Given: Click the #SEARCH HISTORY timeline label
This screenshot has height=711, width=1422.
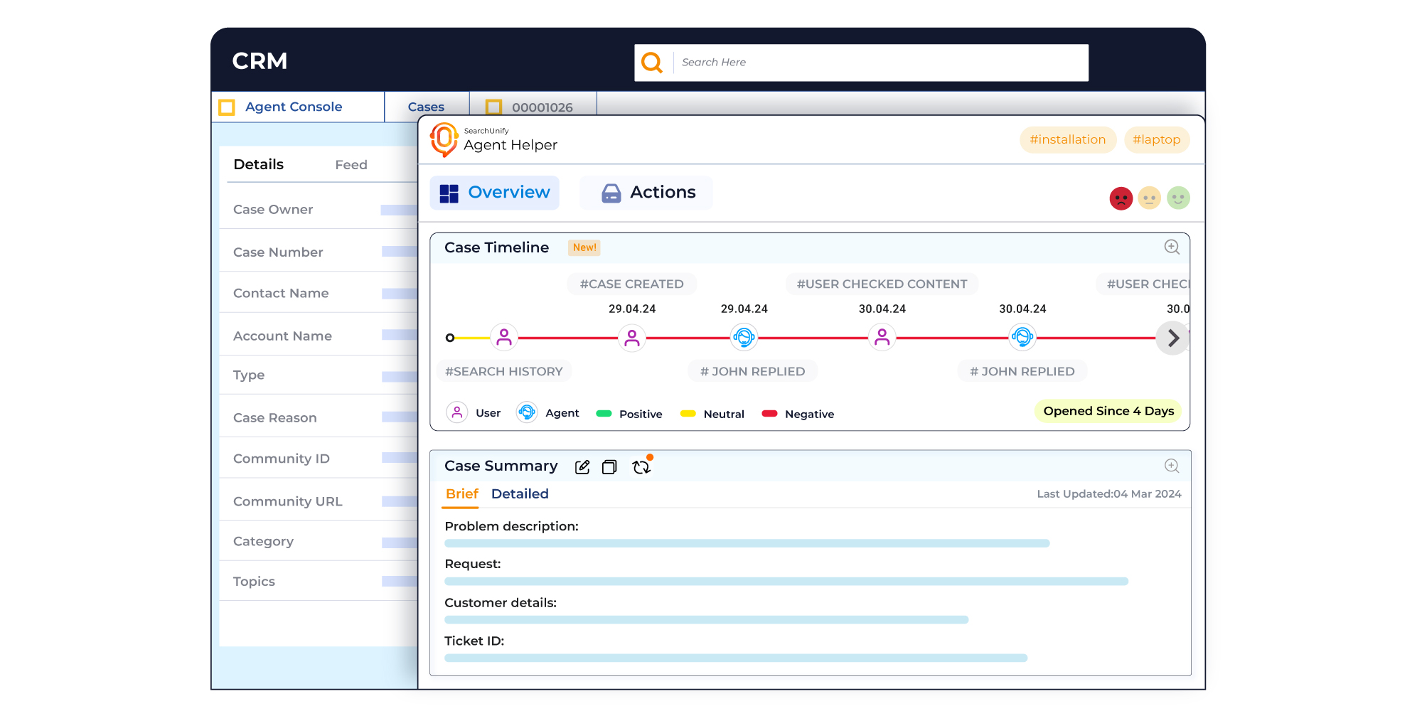Looking at the screenshot, I should [503, 371].
